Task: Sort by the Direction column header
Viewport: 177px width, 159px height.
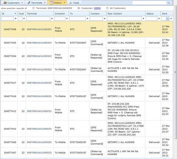Action: coord(61,14)
